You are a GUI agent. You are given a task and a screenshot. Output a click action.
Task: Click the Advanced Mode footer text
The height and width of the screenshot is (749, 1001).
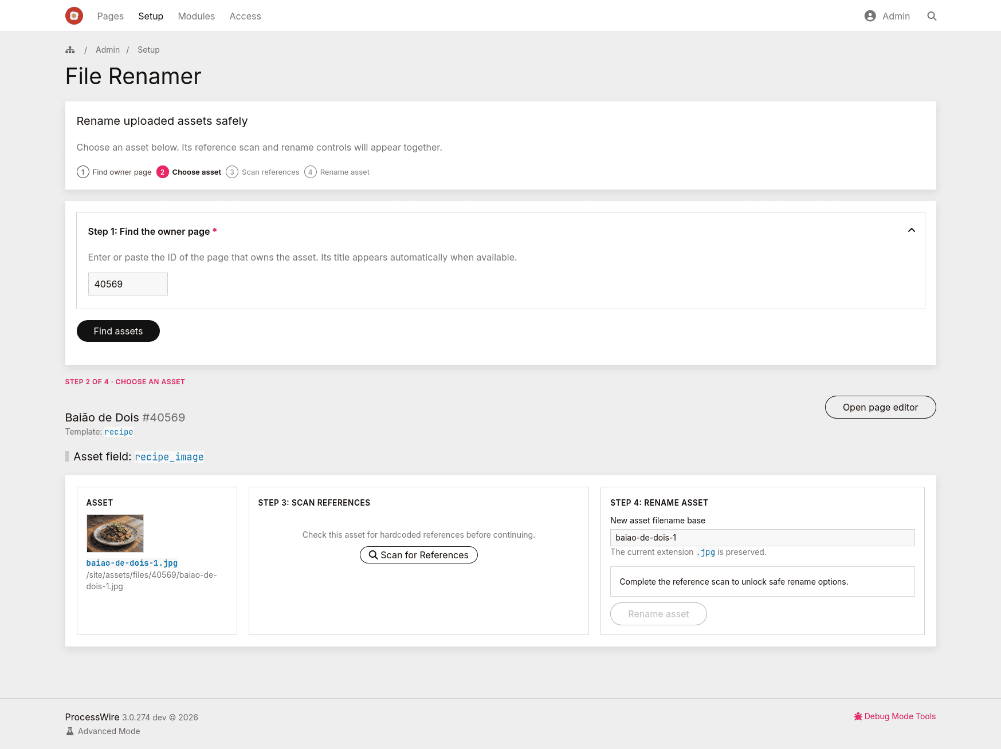coord(109,731)
